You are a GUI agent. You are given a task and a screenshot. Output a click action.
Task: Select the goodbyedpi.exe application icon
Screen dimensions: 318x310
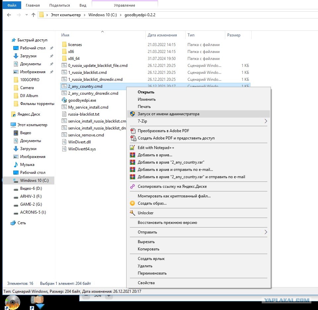point(64,100)
